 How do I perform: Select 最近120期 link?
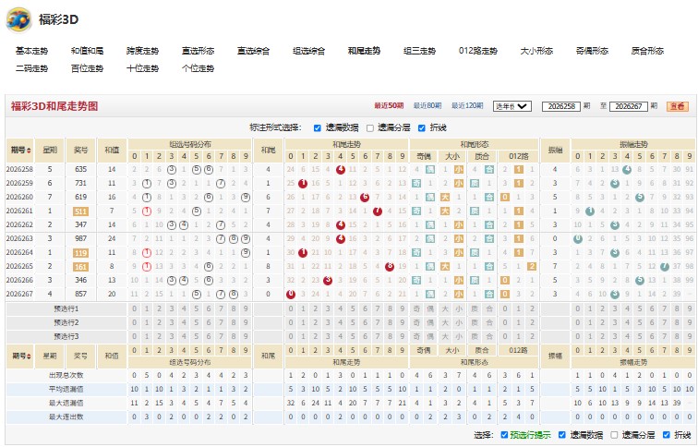coord(467,105)
